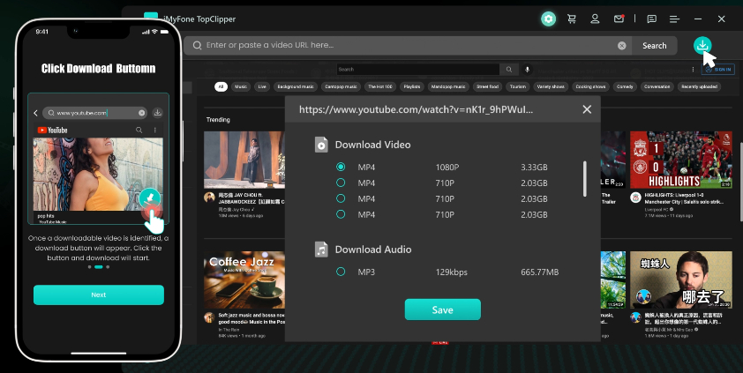The width and height of the screenshot is (743, 373).
Task: Select the Tourism chip
Action: [x=518, y=86]
